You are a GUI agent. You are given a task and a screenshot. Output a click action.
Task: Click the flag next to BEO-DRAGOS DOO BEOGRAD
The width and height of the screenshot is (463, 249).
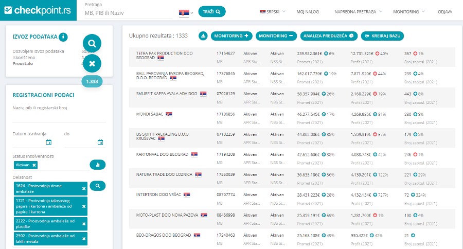pos(197,236)
